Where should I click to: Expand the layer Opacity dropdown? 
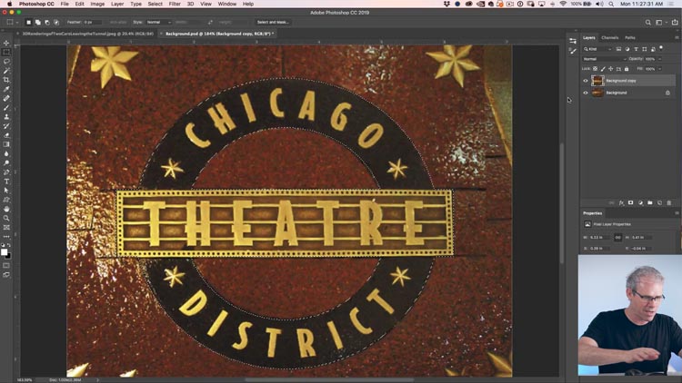[660, 59]
